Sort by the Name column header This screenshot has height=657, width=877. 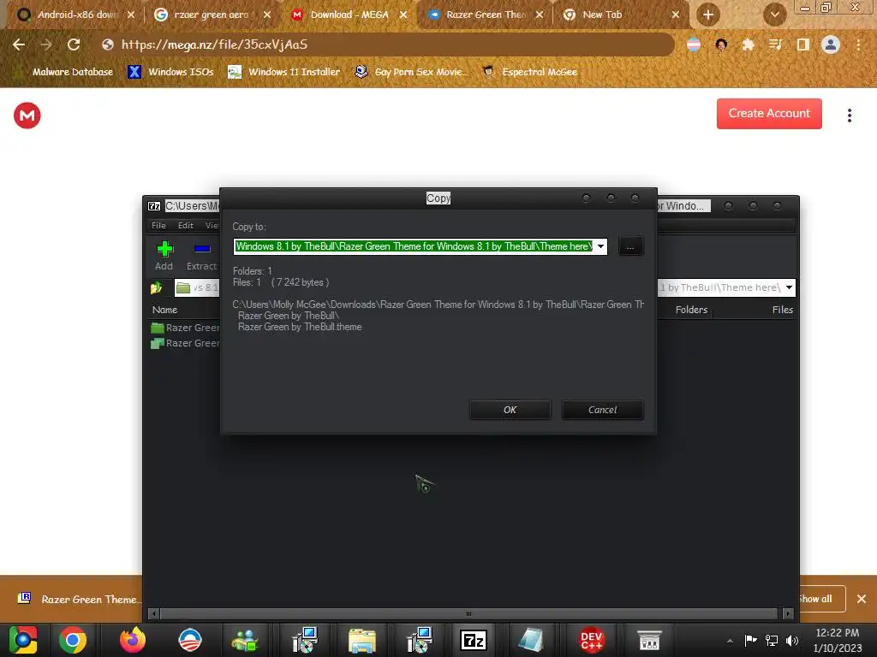click(164, 310)
